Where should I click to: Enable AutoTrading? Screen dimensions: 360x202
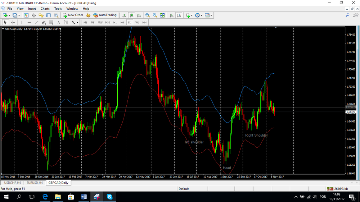[x=105, y=15]
